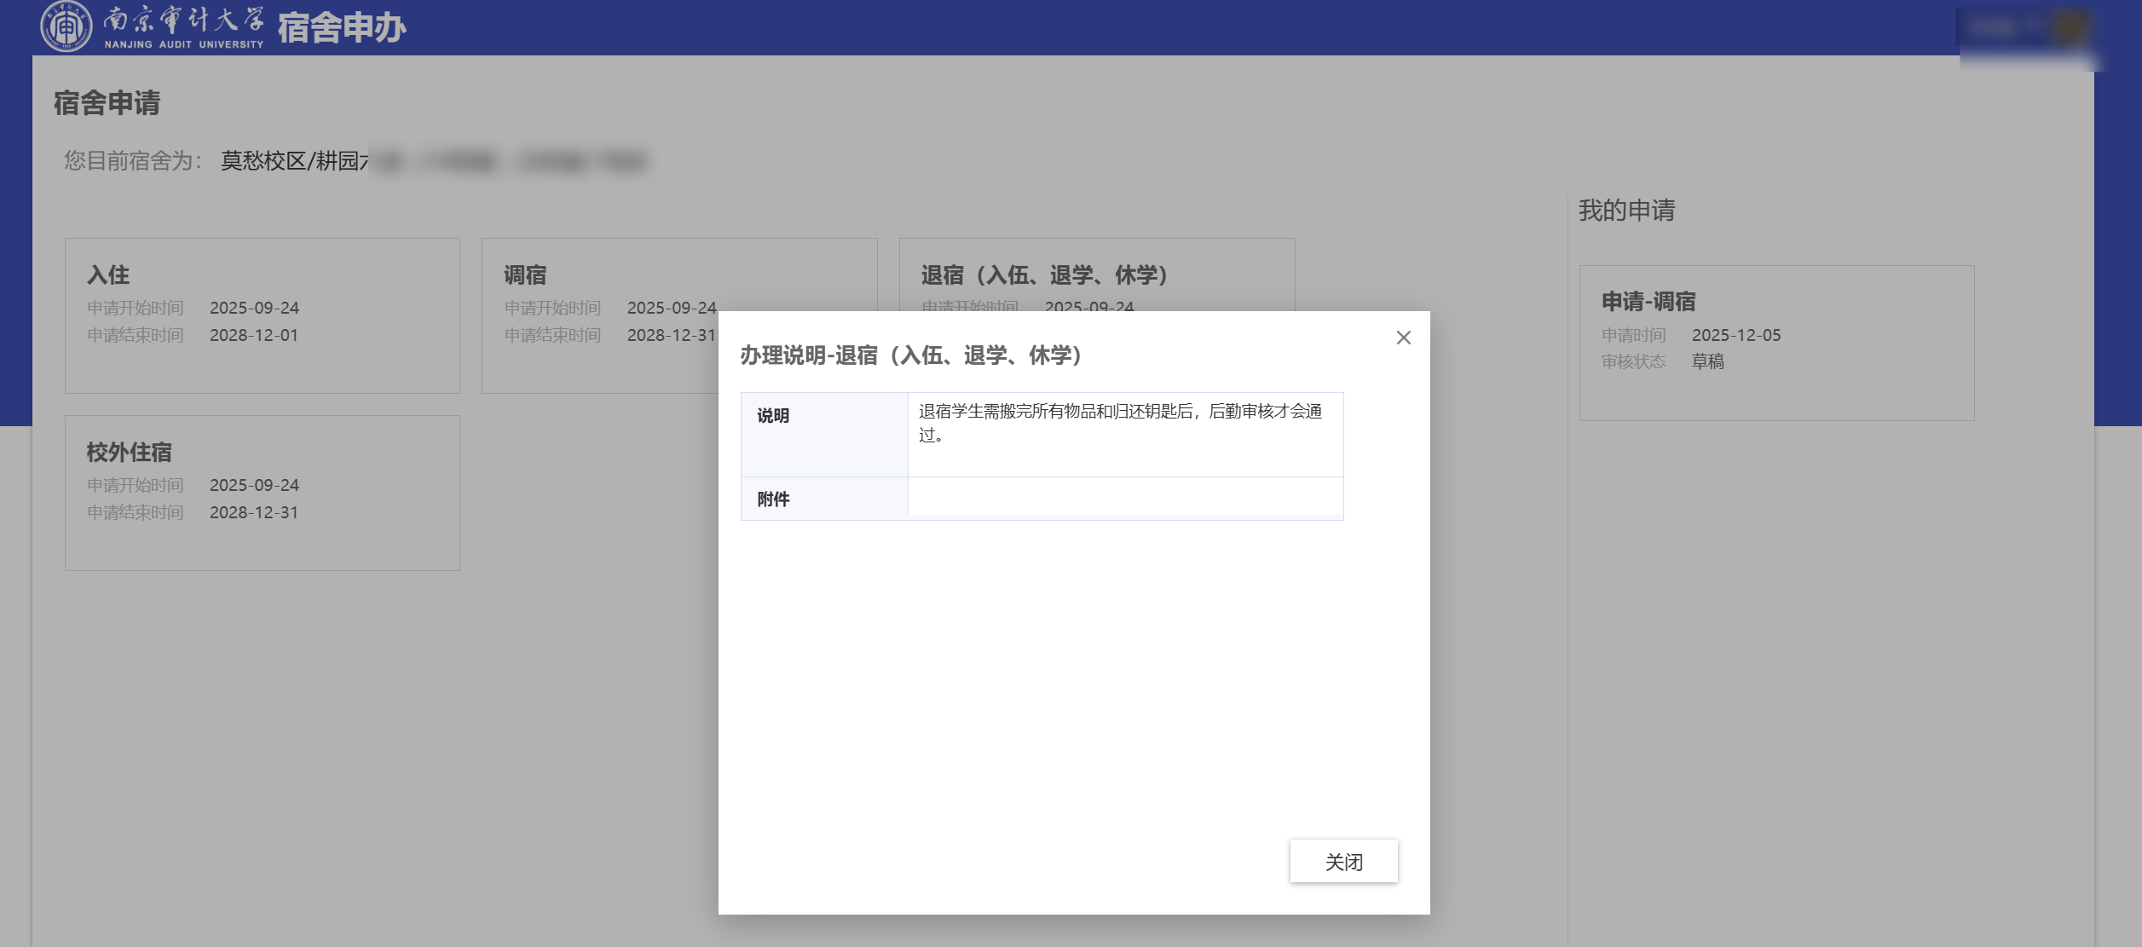Click the empty 附件 attachment cell
The image size is (2142, 947).
[1124, 498]
